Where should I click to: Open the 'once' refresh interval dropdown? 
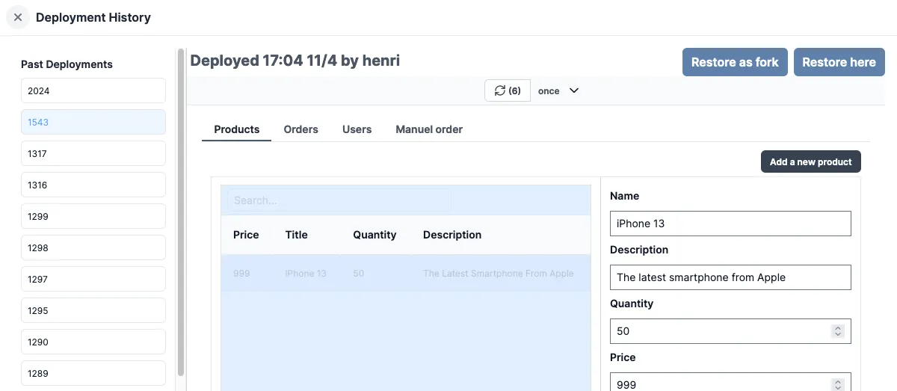coord(558,90)
